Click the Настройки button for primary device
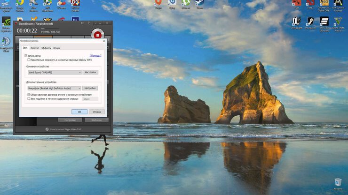 [x=90, y=72]
